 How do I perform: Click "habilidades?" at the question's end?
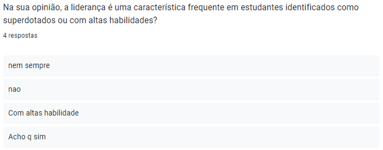tap(133, 20)
